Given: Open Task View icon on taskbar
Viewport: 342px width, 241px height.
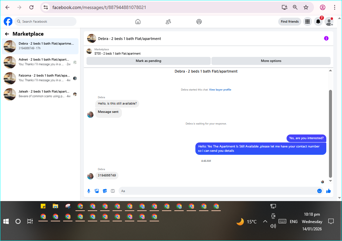Looking at the screenshot, I should pos(30,221).
